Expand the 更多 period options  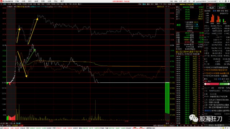(80, 4)
